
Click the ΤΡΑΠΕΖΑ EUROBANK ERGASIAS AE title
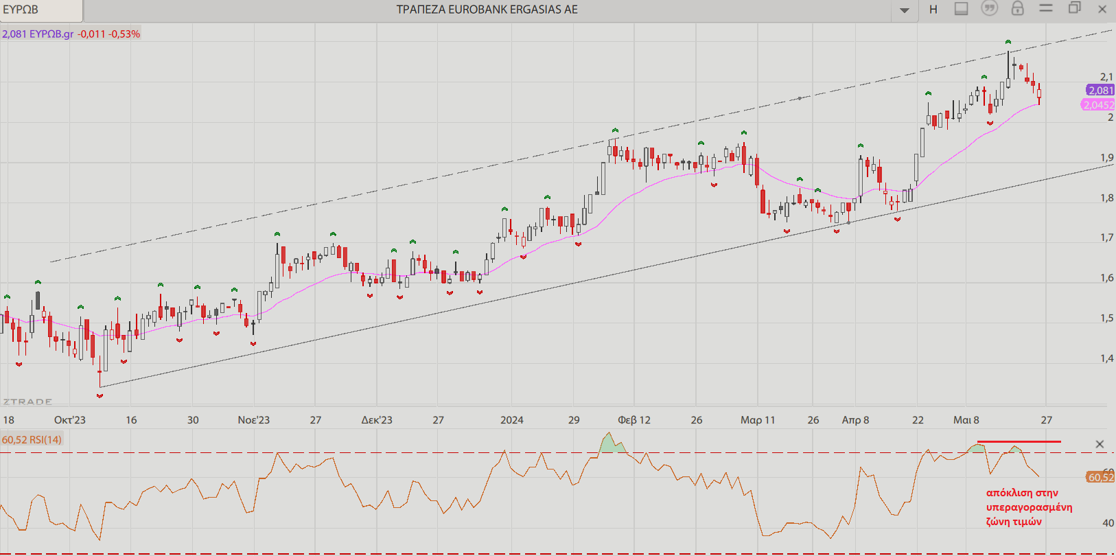pyautogui.click(x=487, y=10)
